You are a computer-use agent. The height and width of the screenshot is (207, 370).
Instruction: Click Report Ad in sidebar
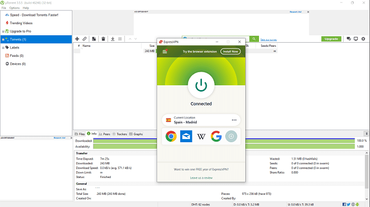[59, 138]
